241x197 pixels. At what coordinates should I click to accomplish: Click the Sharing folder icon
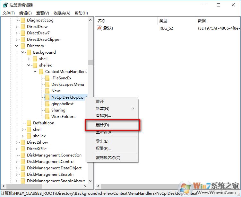tap(47, 110)
